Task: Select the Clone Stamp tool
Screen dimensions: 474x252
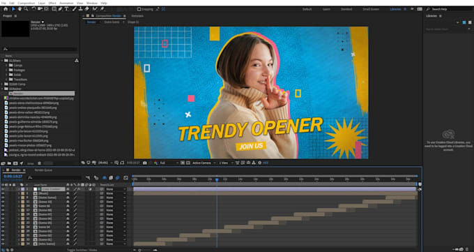Action: pos(80,9)
